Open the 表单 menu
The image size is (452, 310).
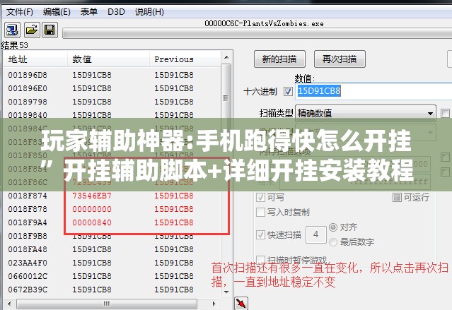pos(89,12)
